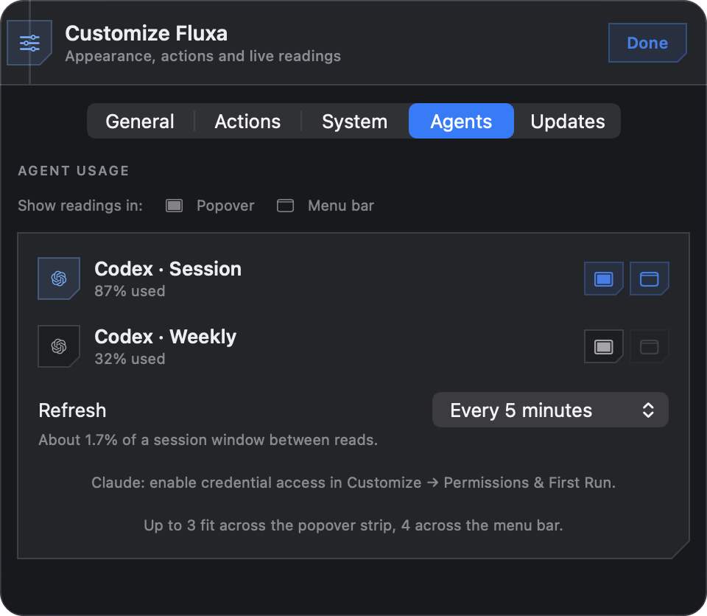Toggle popover display for Codex Session
The image size is (707, 616).
(604, 279)
